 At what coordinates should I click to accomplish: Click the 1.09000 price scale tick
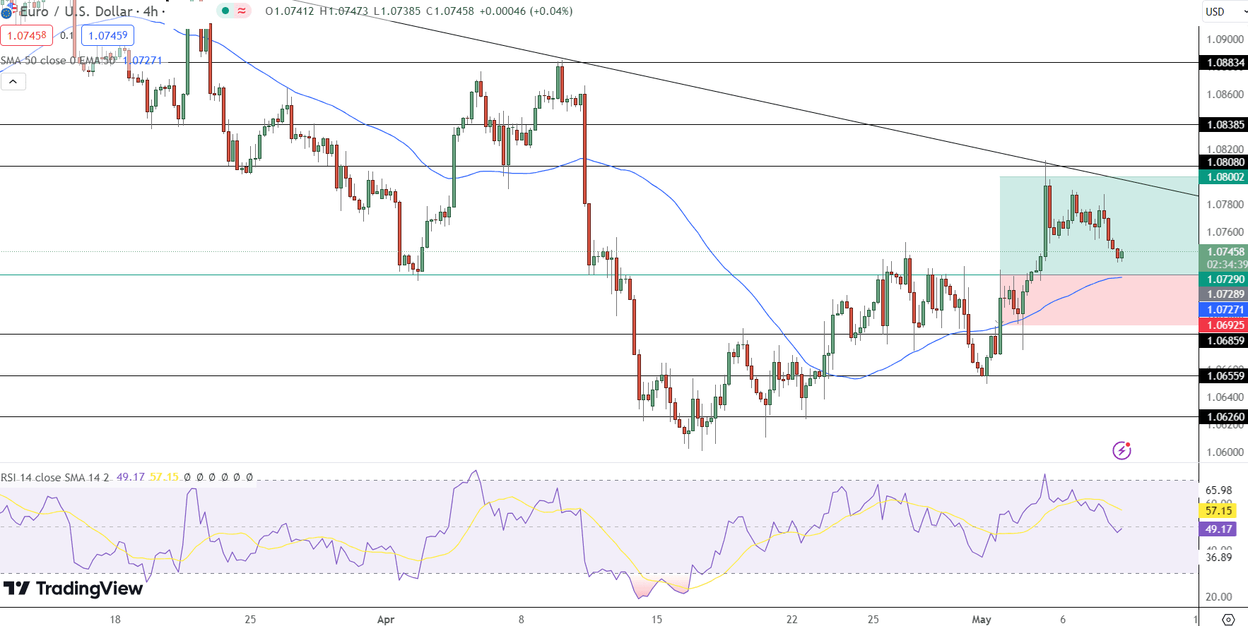[1225, 40]
